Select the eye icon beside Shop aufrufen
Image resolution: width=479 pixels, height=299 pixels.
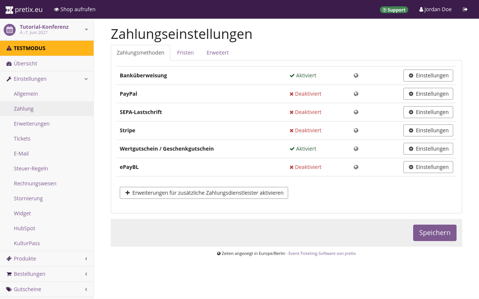[x=56, y=9]
